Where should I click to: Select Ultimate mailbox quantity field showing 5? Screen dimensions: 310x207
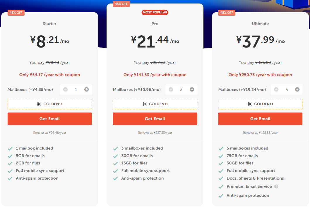pyautogui.click(x=287, y=90)
